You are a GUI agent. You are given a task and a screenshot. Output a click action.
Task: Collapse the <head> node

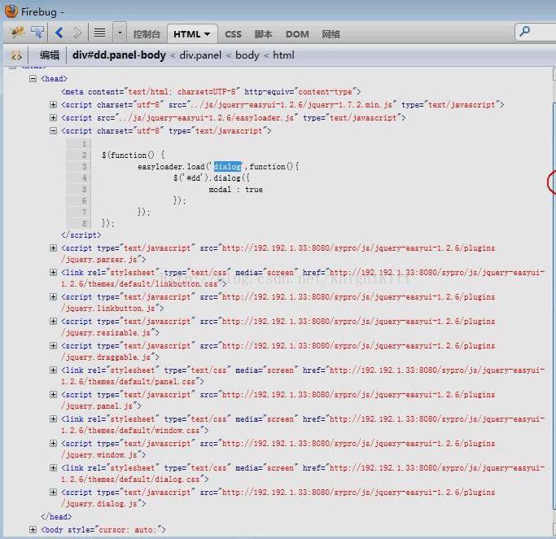tap(33, 78)
